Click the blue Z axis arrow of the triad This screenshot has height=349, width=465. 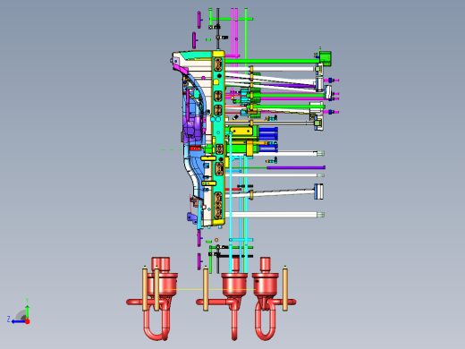18,321
